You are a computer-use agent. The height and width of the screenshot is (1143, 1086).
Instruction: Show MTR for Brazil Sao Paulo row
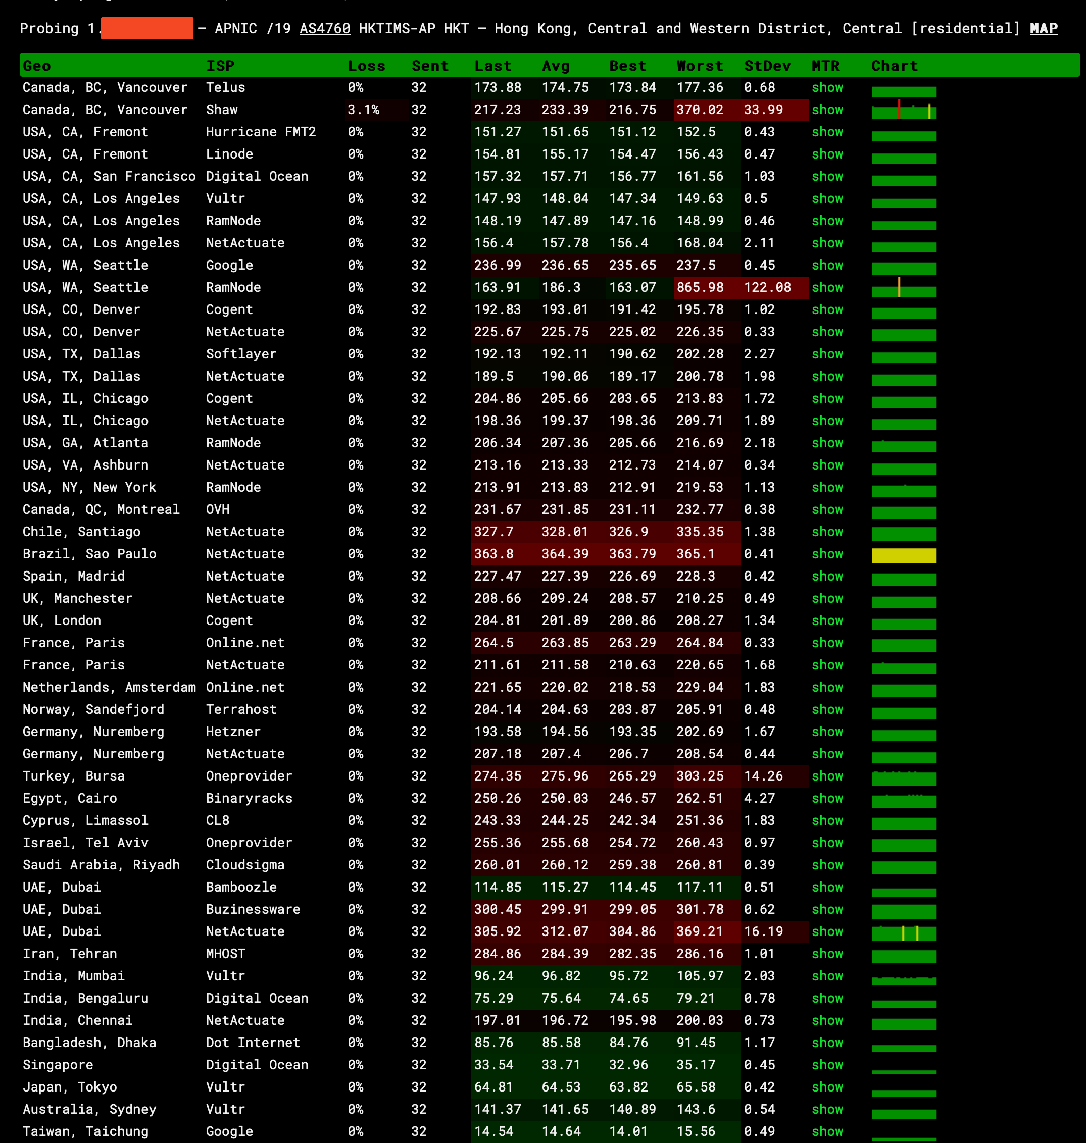pos(827,554)
